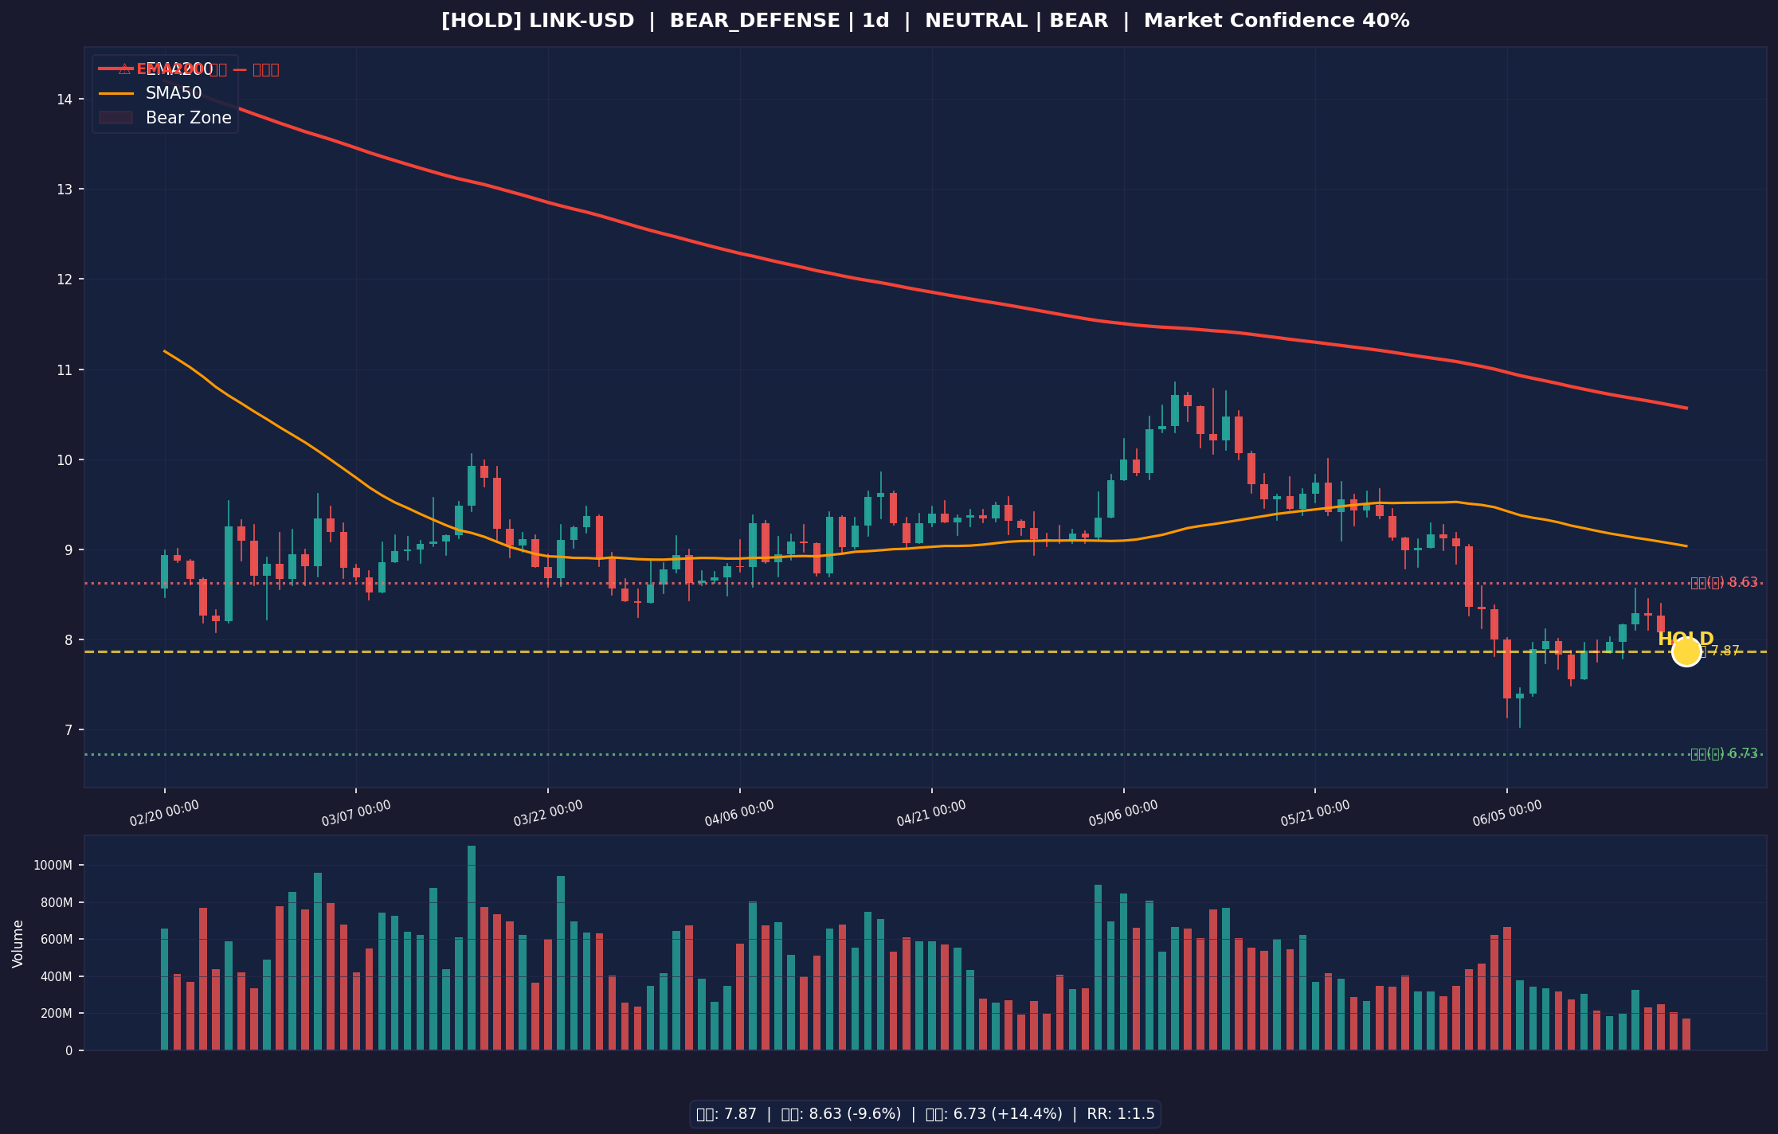Click the chart title starting "[HOLD] LINK-USD"
The height and width of the screenshot is (1134, 1778).
pyautogui.click(x=925, y=22)
